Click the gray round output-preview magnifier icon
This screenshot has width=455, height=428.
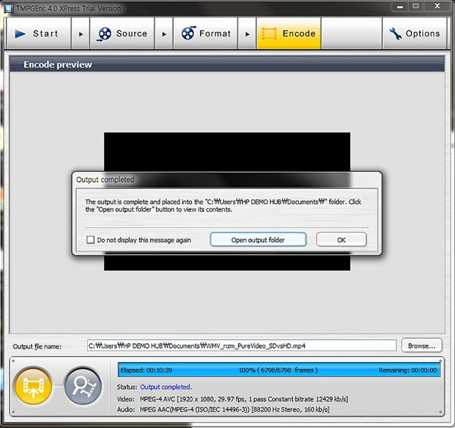tap(83, 386)
